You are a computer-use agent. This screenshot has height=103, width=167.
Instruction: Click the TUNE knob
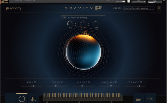(x=96, y=23)
